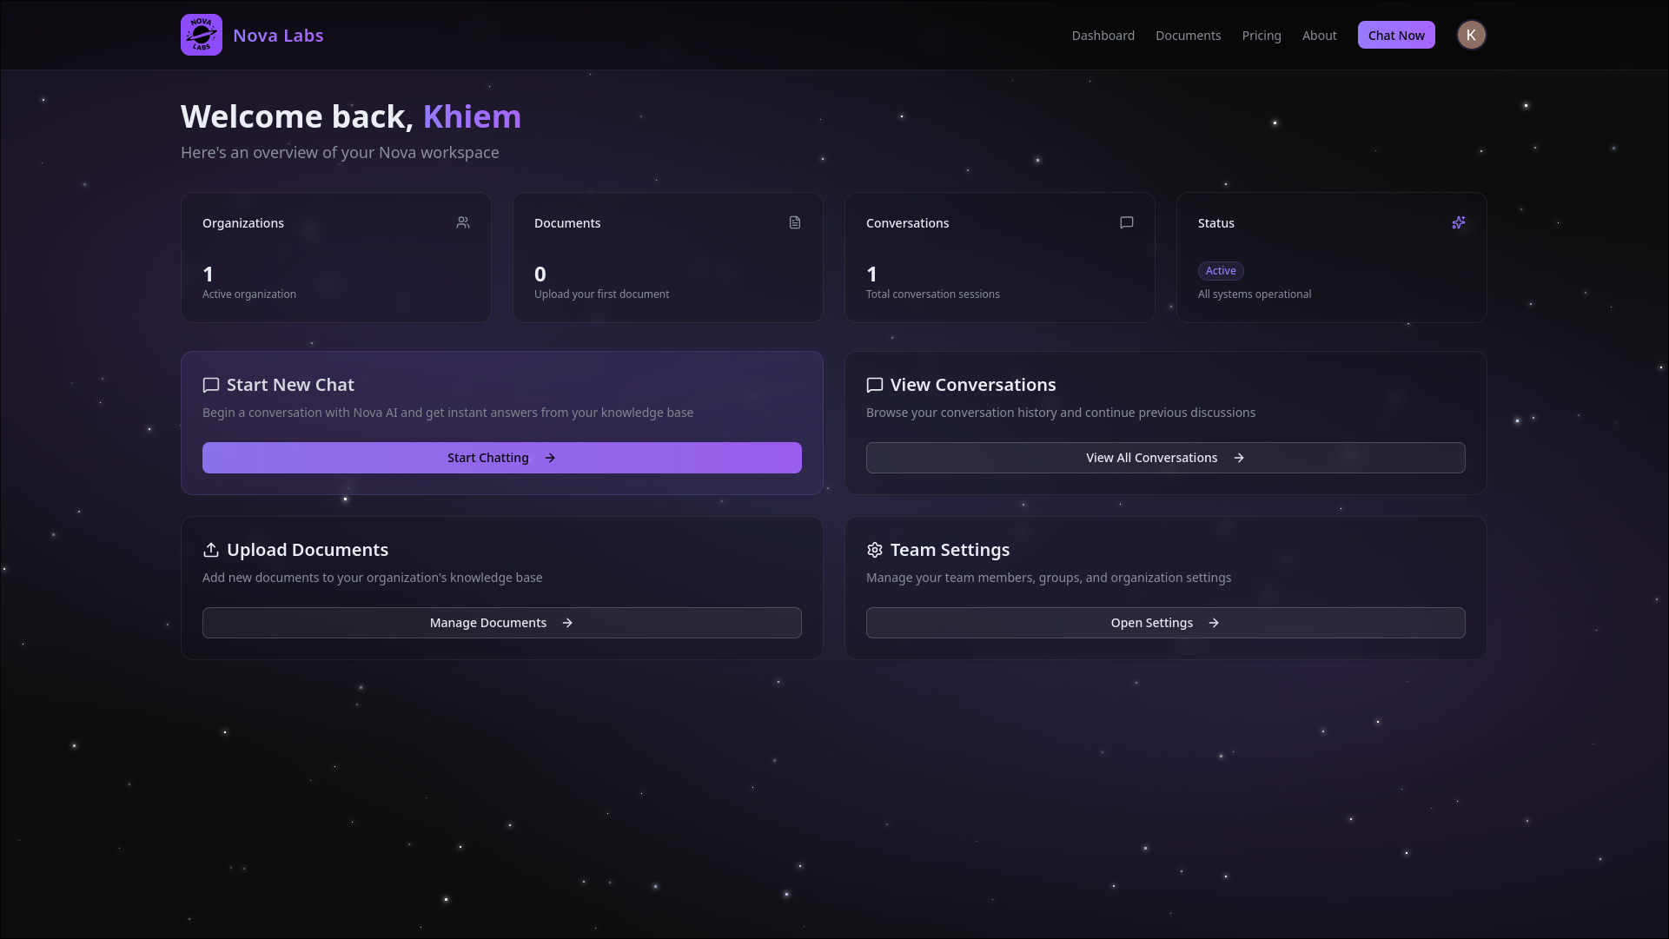This screenshot has width=1669, height=939.
Task: Open Documents in top navigation
Action: tap(1188, 36)
